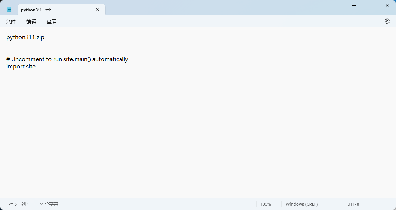Place cursor in the import site line
396x210 pixels.
(21, 67)
